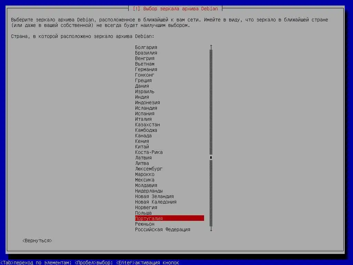Viewport: 353px width, 265px height.
Task: Choose Китай mirror country
Action: [x=142, y=147]
